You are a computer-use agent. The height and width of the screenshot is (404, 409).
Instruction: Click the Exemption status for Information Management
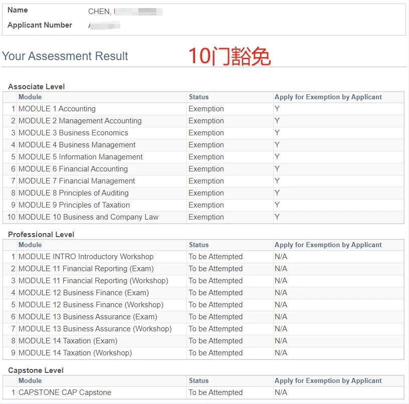(x=207, y=157)
